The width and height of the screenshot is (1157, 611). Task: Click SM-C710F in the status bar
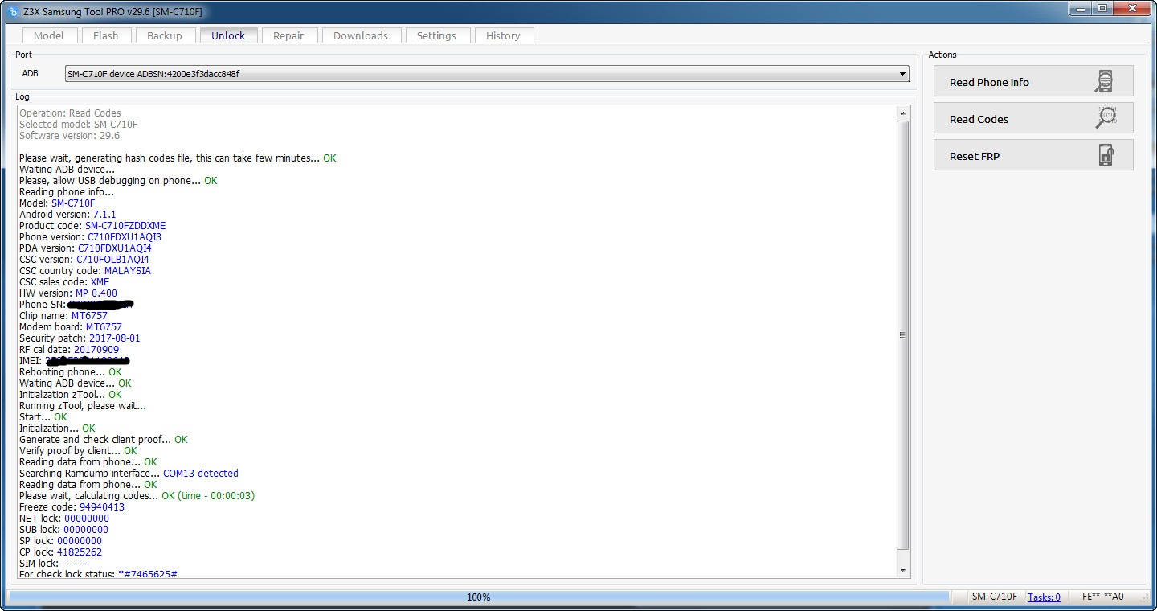point(994,597)
